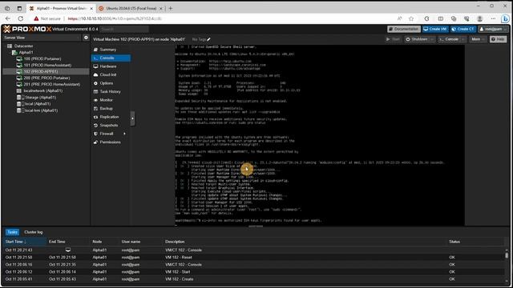Select VM 200 (PRE.PROD.Portainer)
Screen dimensions: 513x288
click(46, 78)
